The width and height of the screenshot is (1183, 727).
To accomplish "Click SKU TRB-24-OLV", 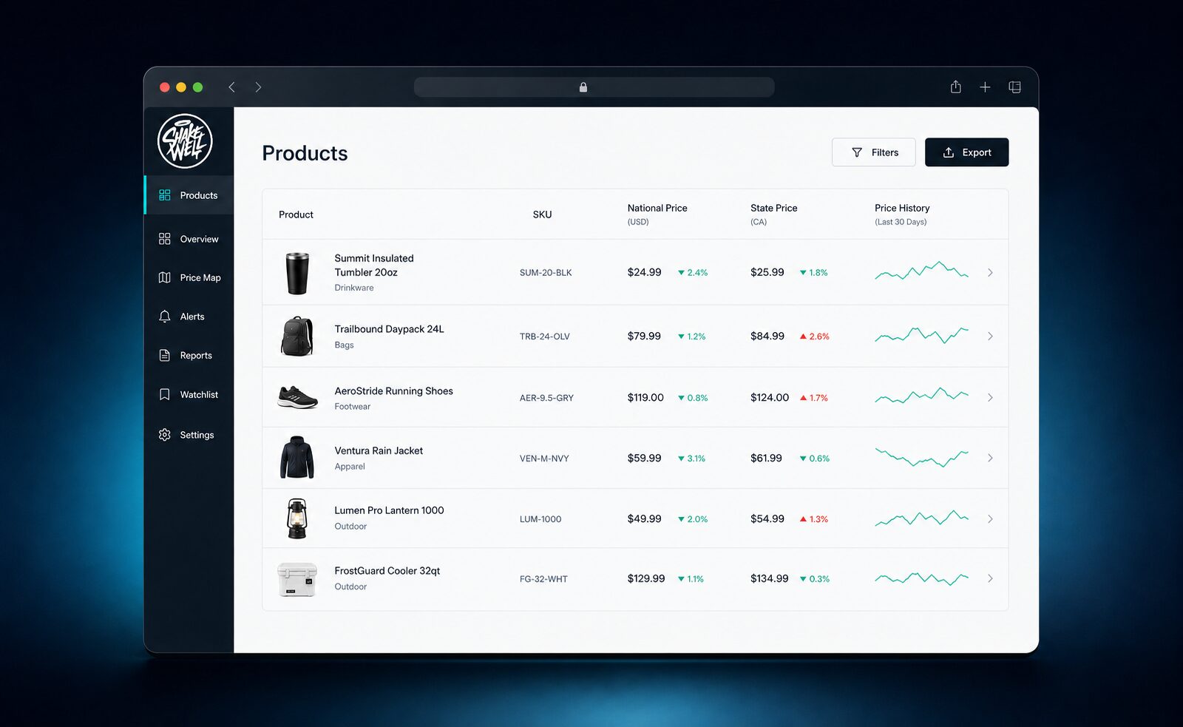I will click(x=545, y=337).
